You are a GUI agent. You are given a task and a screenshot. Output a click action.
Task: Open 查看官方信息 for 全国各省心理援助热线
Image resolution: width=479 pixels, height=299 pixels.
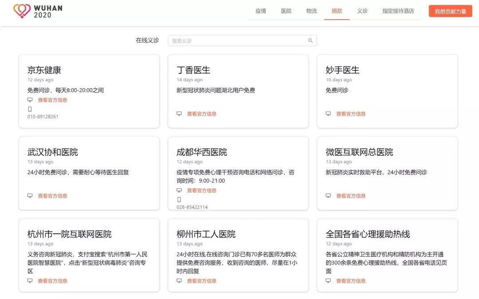[x=351, y=281]
